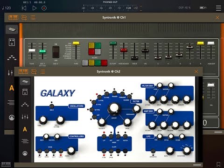This screenshot has width=224, height=168.
Task: Open preset list icon in Ch2 header
Action: 42,71
